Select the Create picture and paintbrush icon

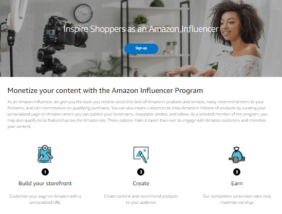(141, 154)
